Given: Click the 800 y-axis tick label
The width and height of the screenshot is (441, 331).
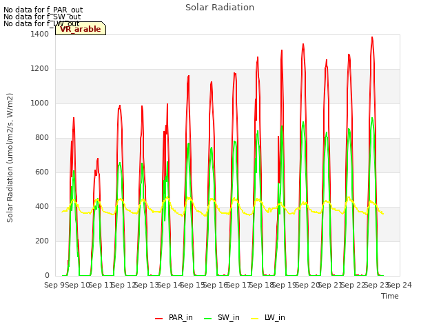Looking at the screenshot, I should coord(42,138).
